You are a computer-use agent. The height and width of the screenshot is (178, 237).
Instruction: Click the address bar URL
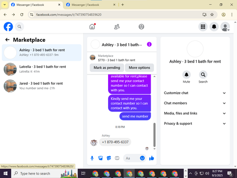(69, 15)
